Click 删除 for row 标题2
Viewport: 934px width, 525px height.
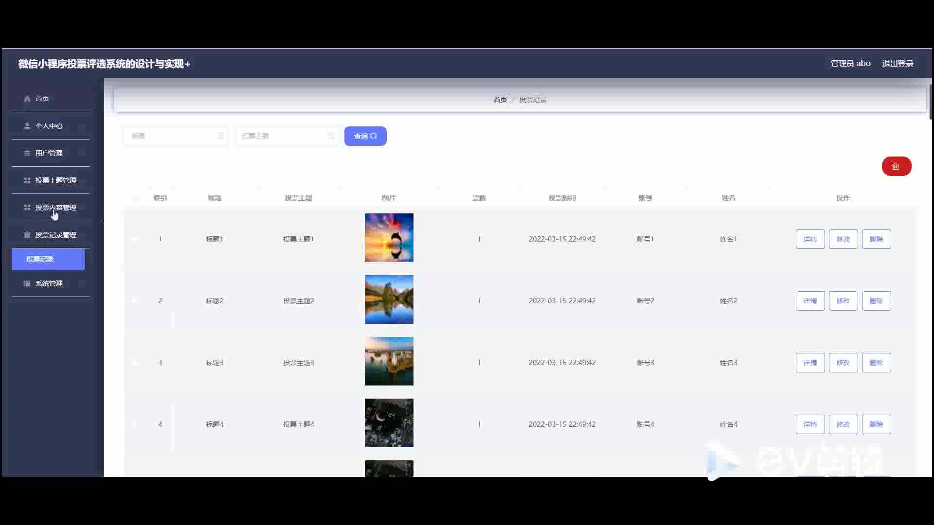pos(877,301)
